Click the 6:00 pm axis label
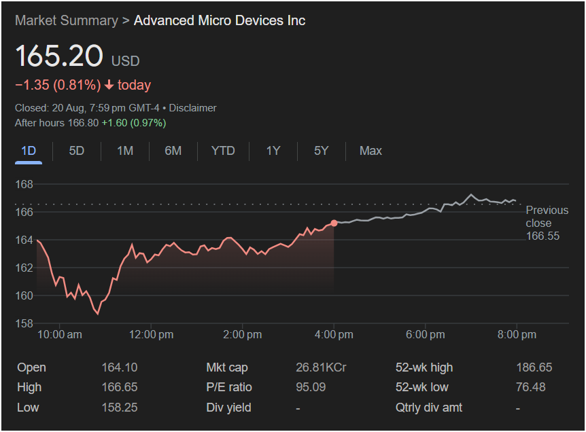The height and width of the screenshot is (432, 586). click(426, 335)
